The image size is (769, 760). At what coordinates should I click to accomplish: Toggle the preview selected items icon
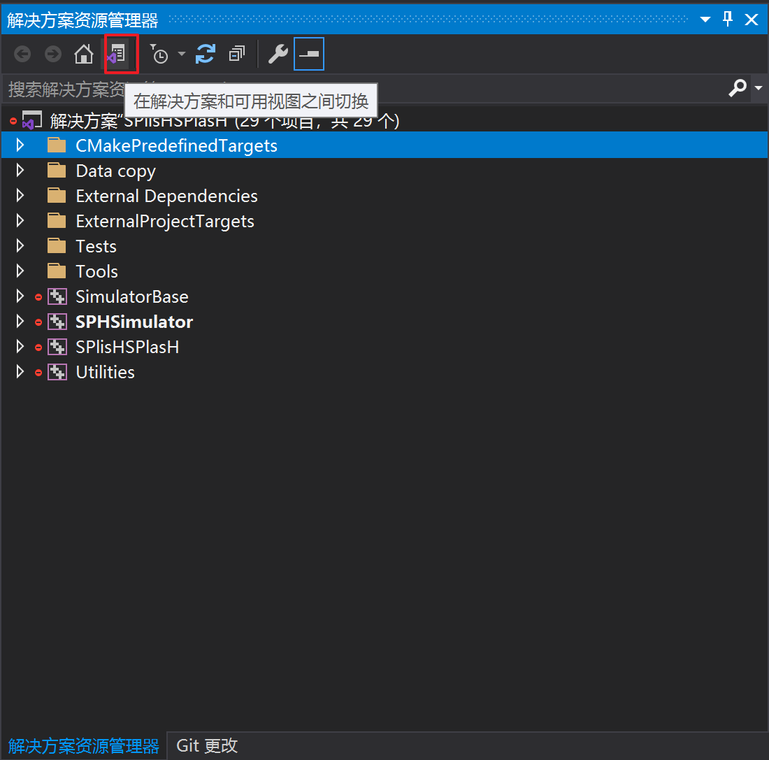click(308, 54)
